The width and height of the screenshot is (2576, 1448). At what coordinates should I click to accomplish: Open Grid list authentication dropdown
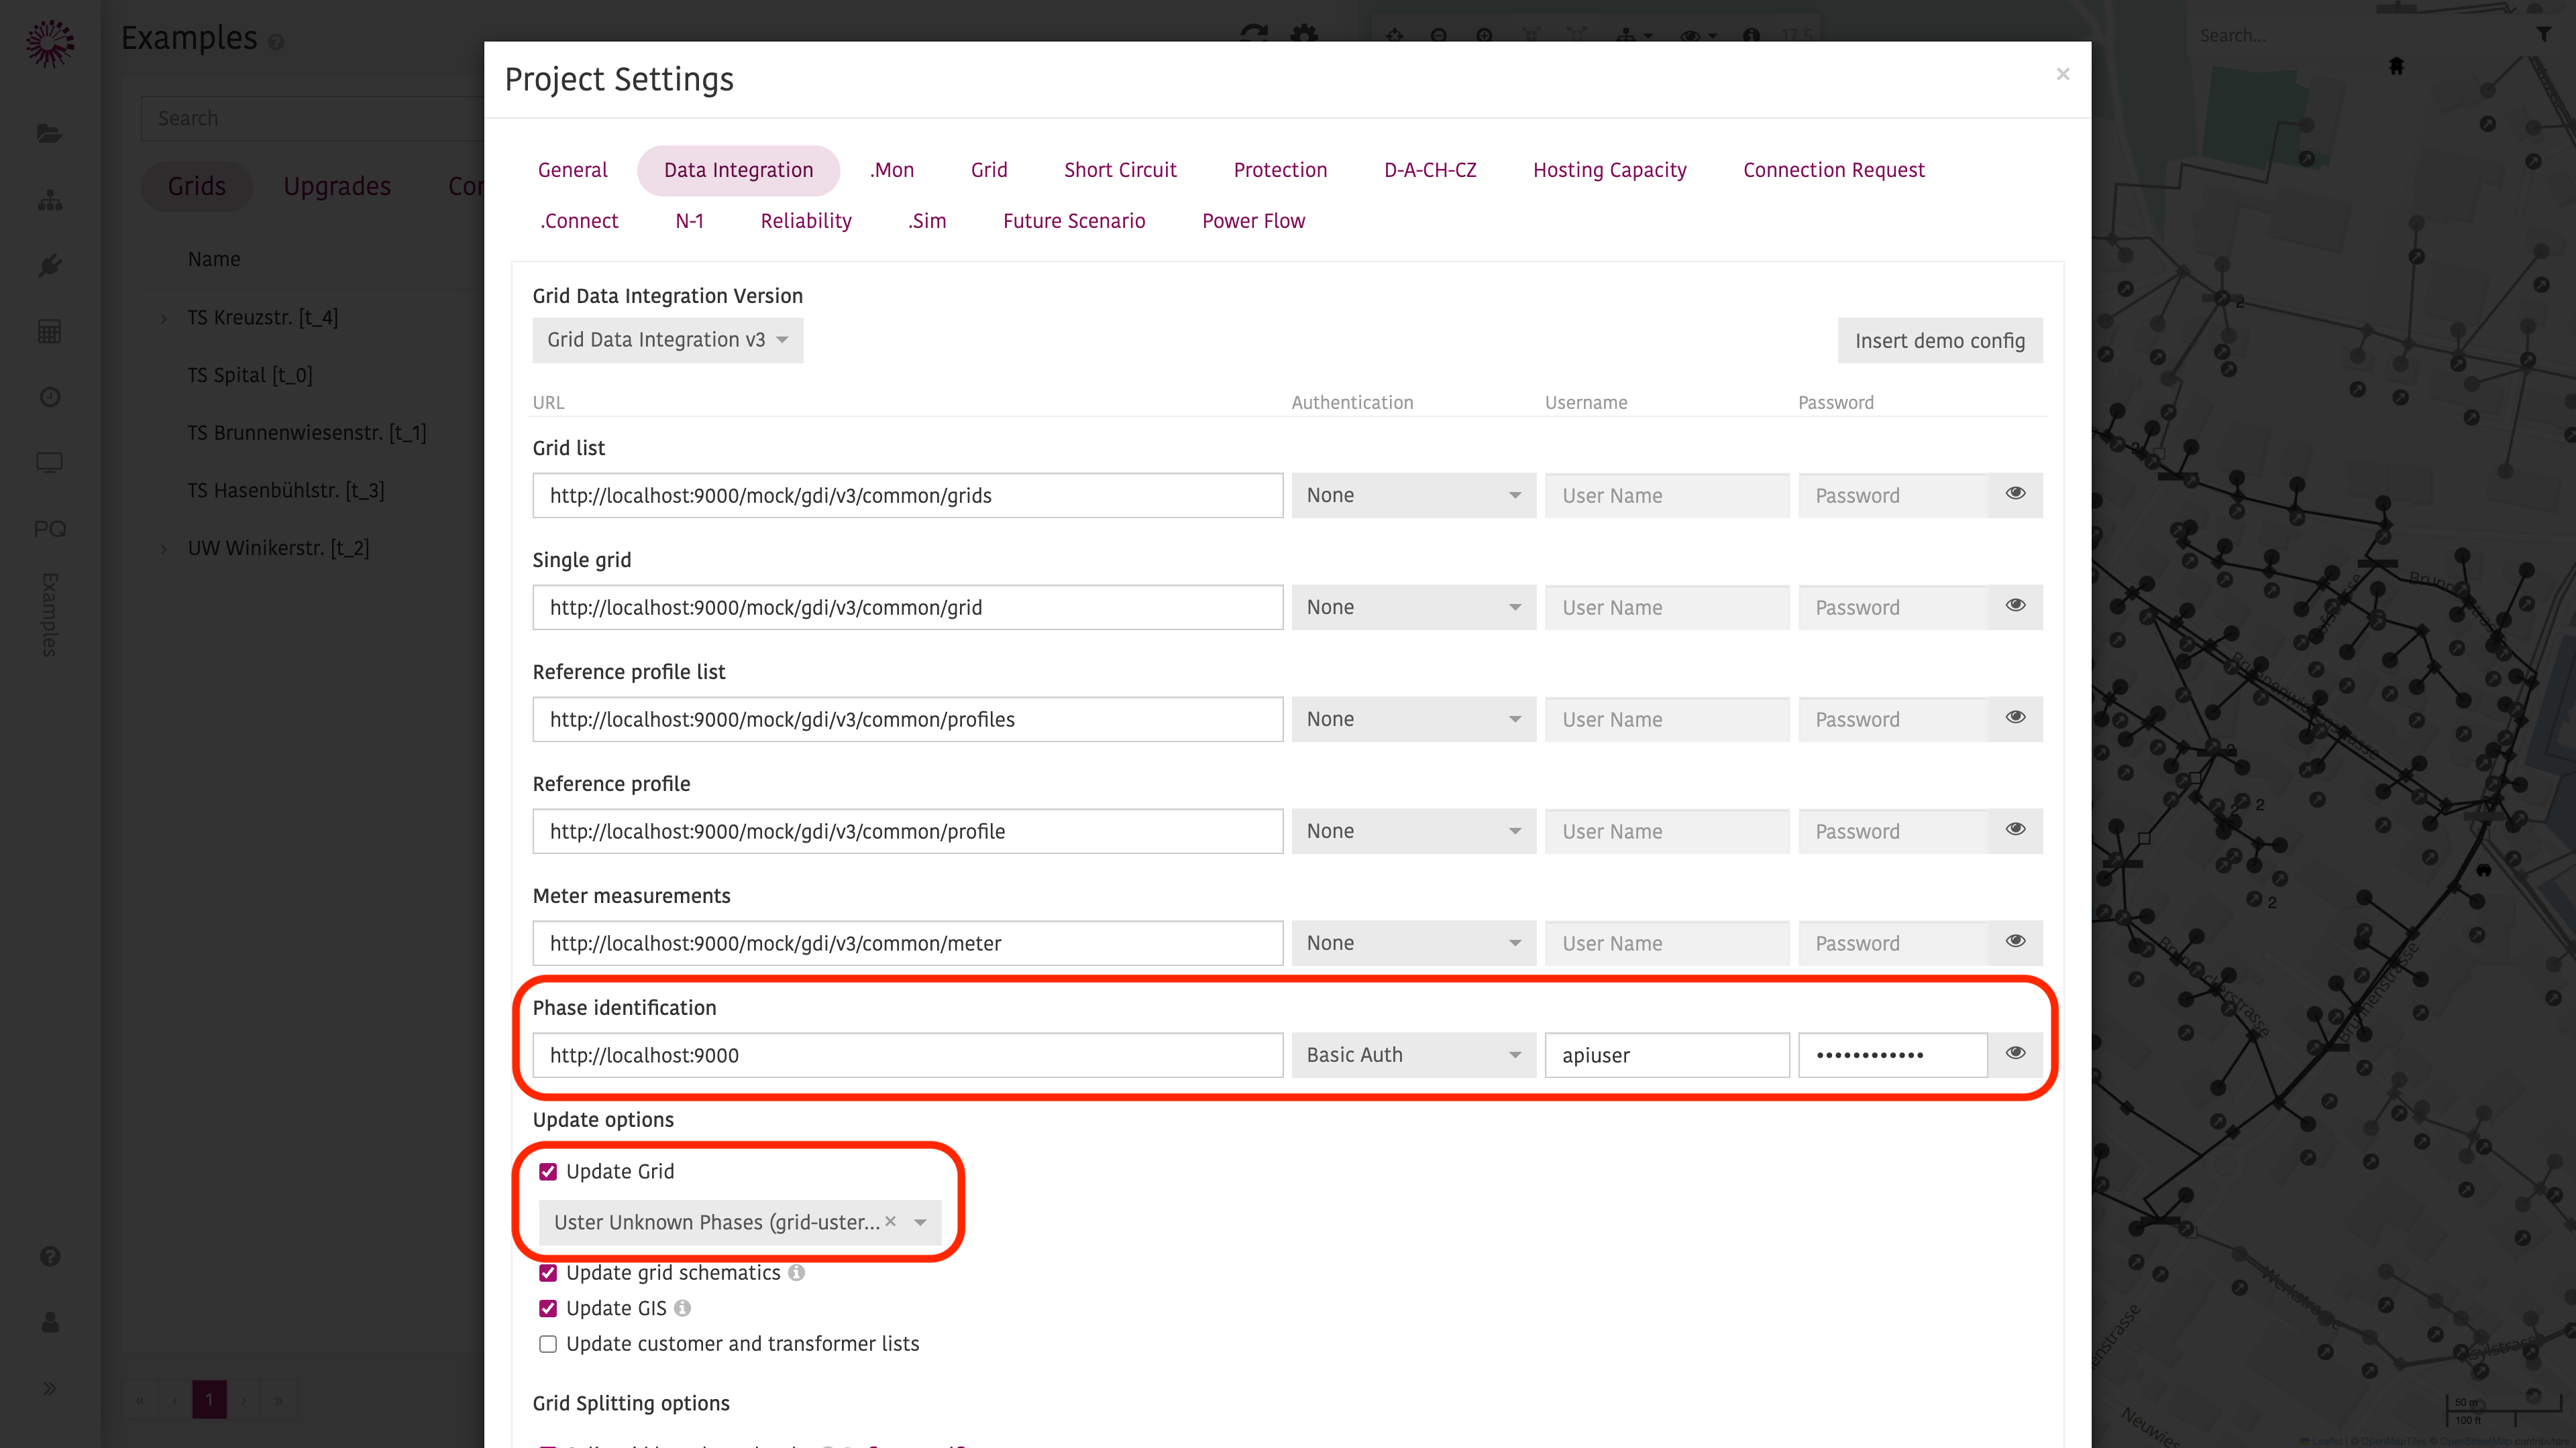click(1413, 495)
